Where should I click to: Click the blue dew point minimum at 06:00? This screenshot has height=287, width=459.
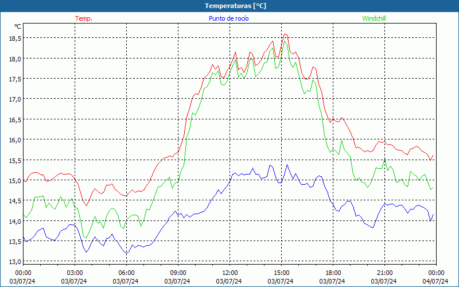(x=126, y=253)
